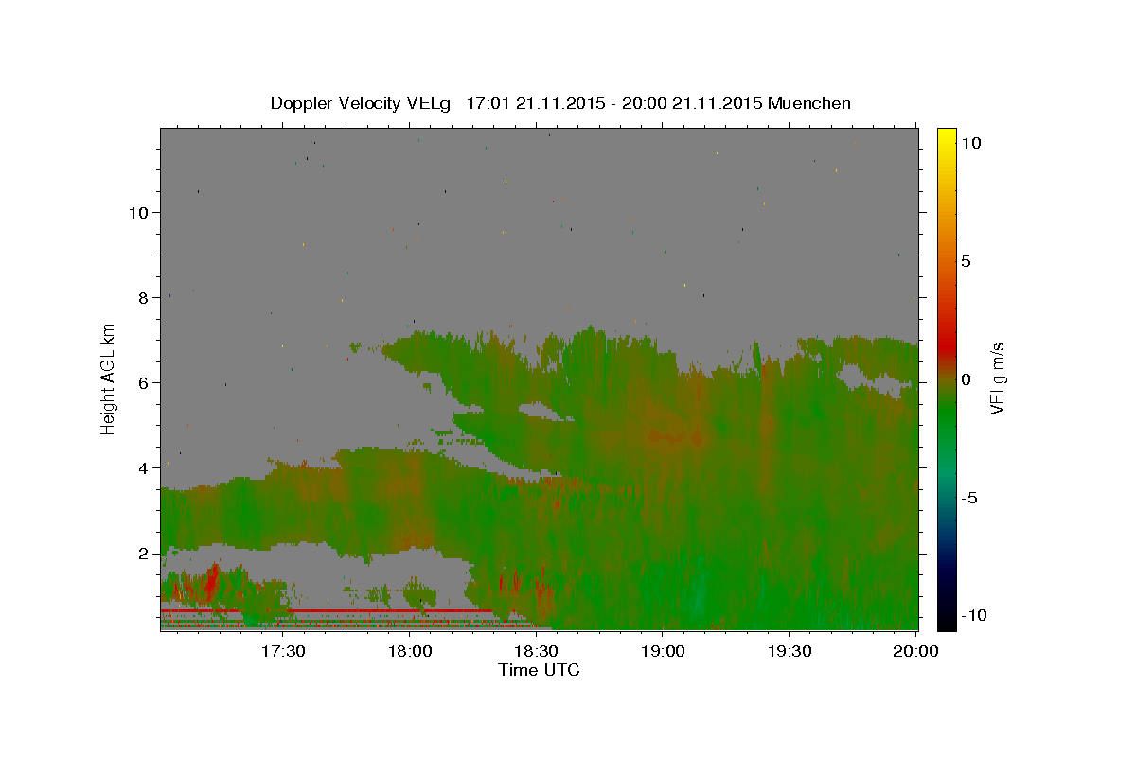The image size is (1136, 757).
Task: Click the height axis label '2'
Action: [x=144, y=553]
